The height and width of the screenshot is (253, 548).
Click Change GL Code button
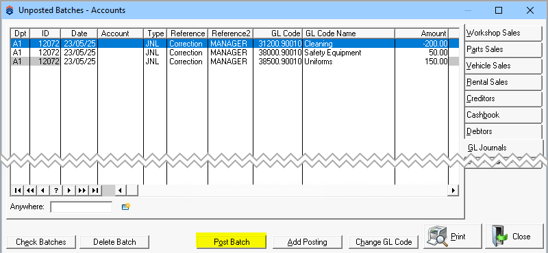tap(384, 242)
